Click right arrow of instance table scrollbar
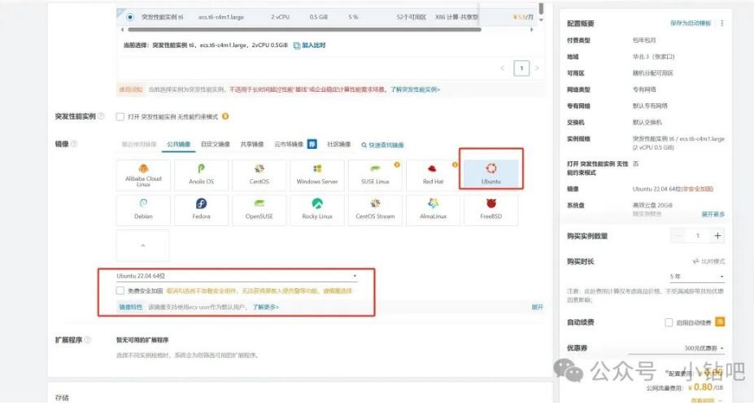Viewport: 754px width, 406px height. [x=531, y=30]
